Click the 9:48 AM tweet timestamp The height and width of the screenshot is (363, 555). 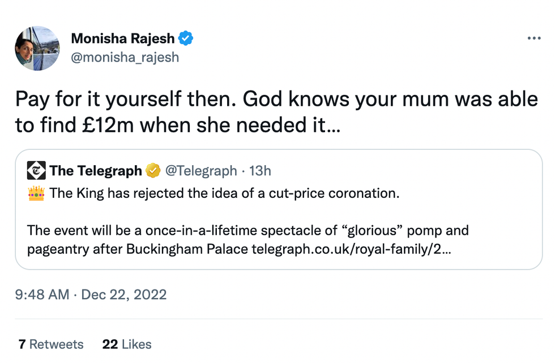point(42,295)
